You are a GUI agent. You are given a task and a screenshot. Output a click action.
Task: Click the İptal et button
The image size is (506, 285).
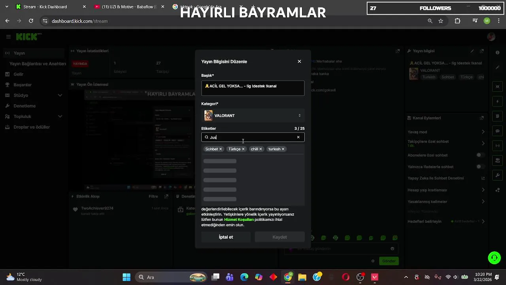226,237
